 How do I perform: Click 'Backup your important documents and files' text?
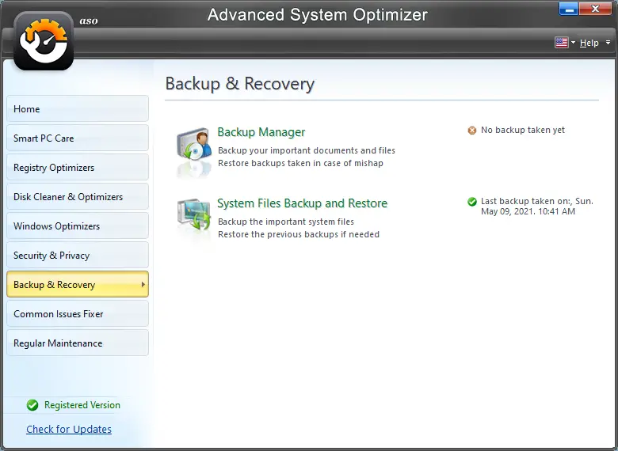[x=307, y=150]
